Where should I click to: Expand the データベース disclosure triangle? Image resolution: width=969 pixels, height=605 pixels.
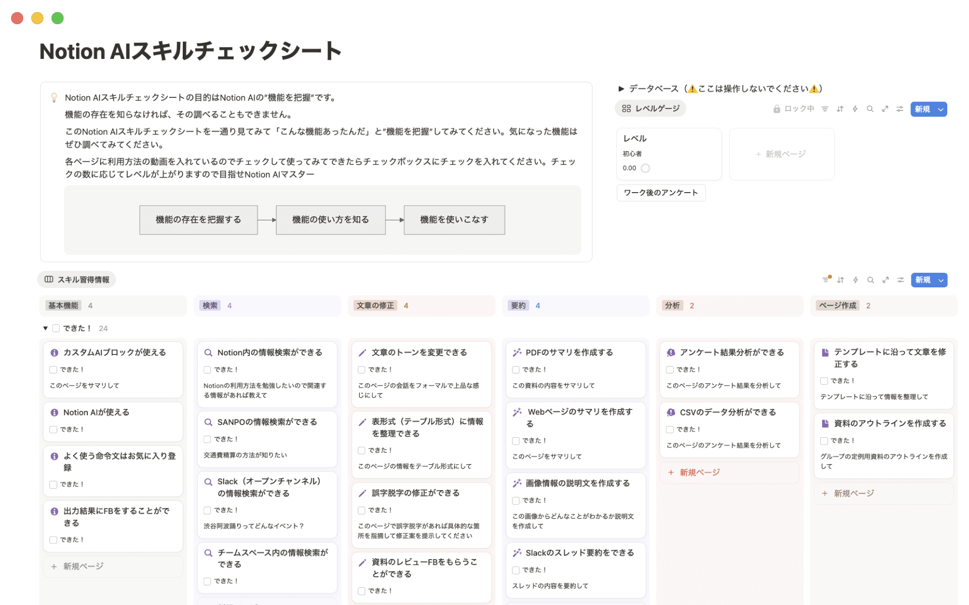click(x=622, y=88)
